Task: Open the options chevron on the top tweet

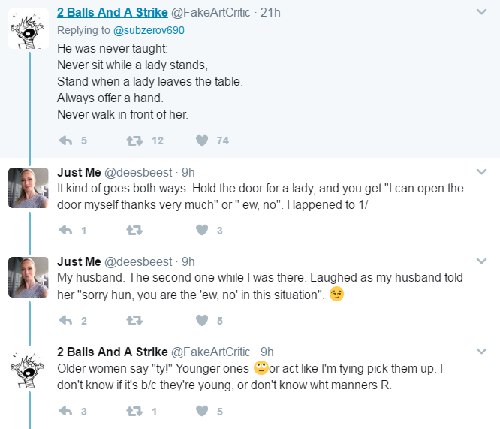Action: tap(481, 12)
